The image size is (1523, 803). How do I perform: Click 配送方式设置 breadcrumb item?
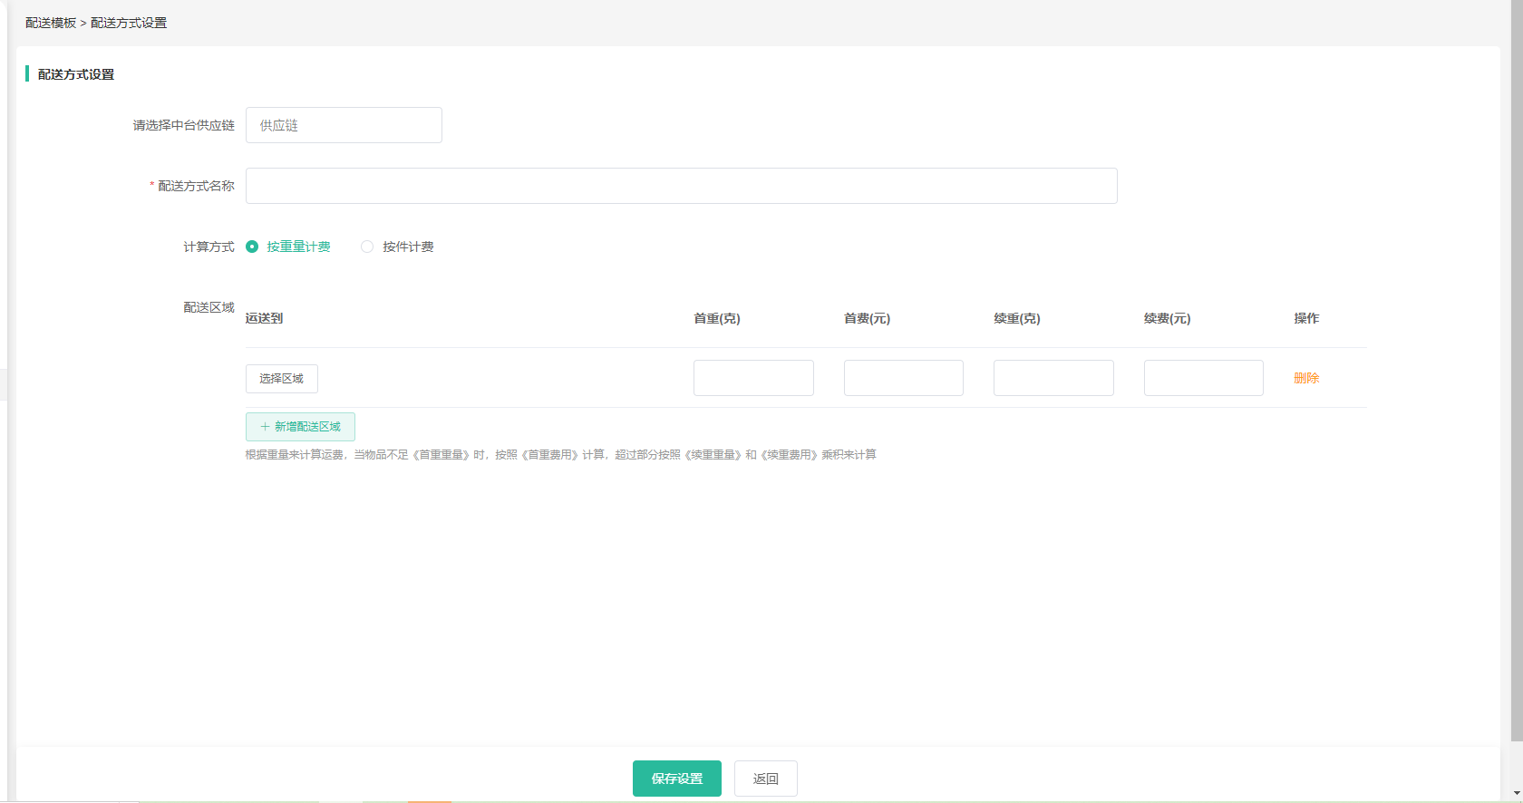coord(129,23)
